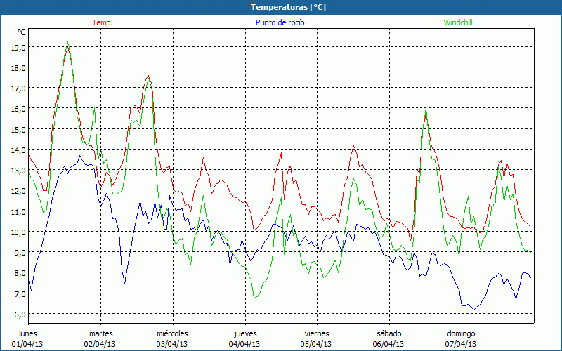The height and width of the screenshot is (351, 562).
Task: Click the red Temp. legend label
Action: pos(102,22)
